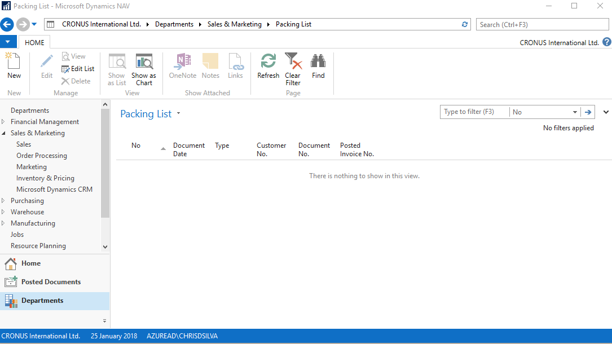Open Jobs tree item

[17, 235]
